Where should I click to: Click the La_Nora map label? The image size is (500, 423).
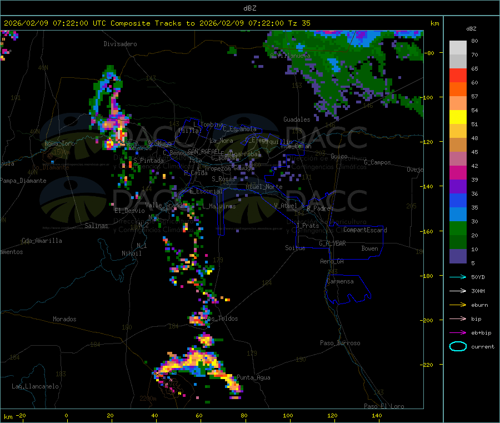click(221, 141)
